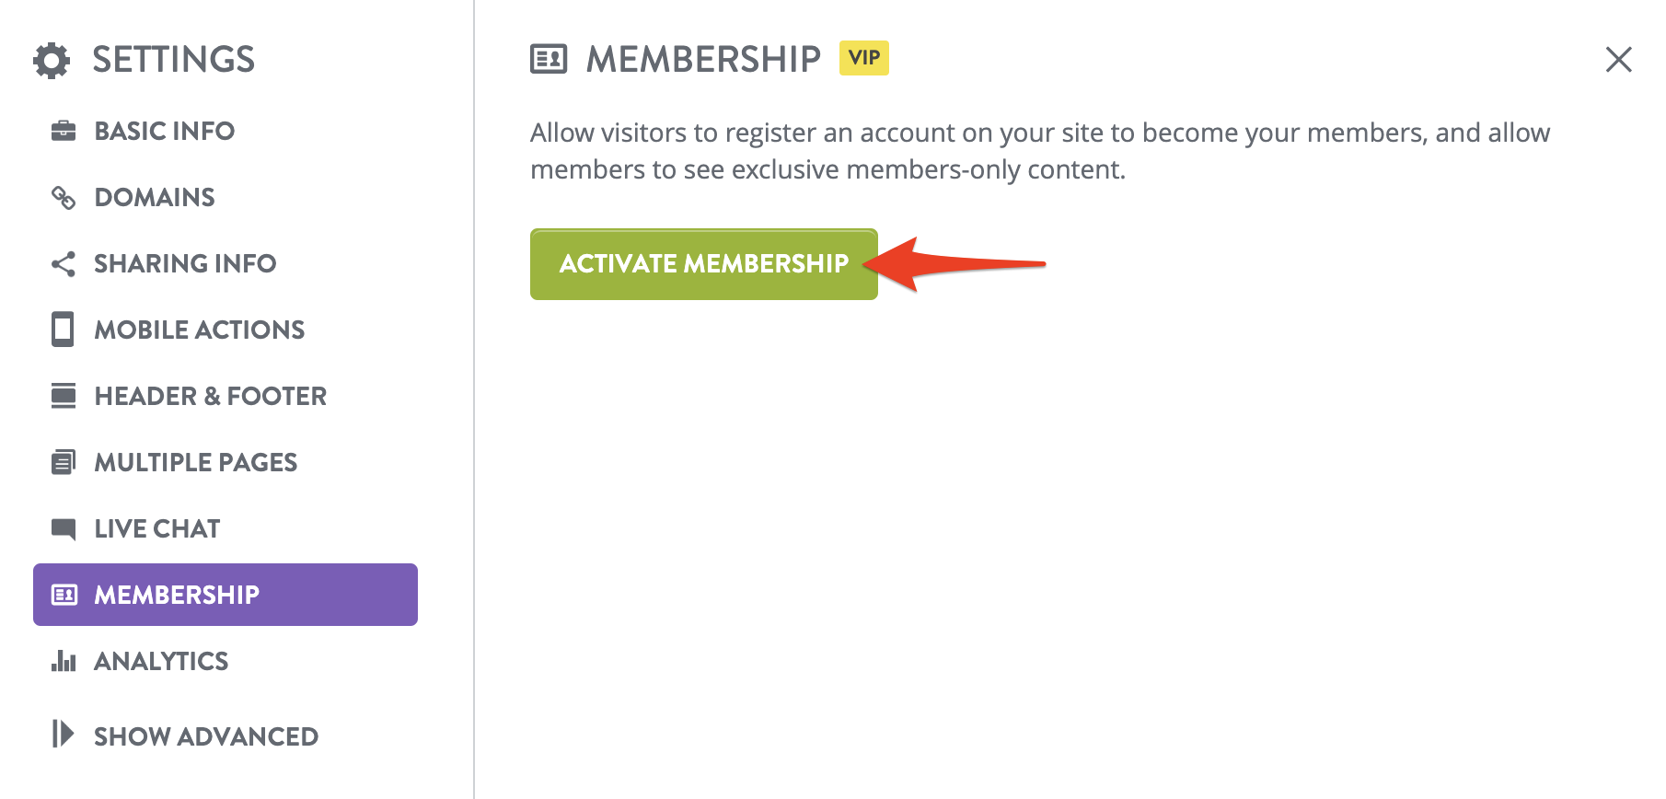The image size is (1666, 799).
Task: Open the Basic Info settings tab
Action: 165,131
